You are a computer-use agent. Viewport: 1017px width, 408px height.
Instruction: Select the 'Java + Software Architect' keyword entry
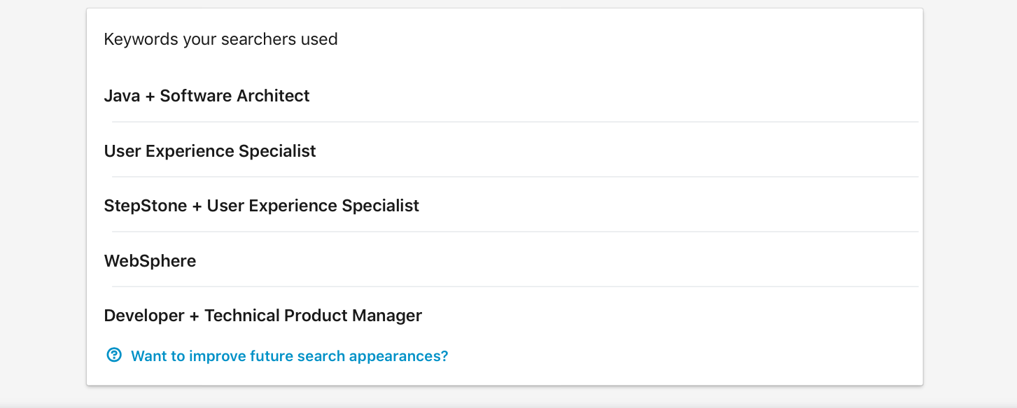(x=206, y=96)
